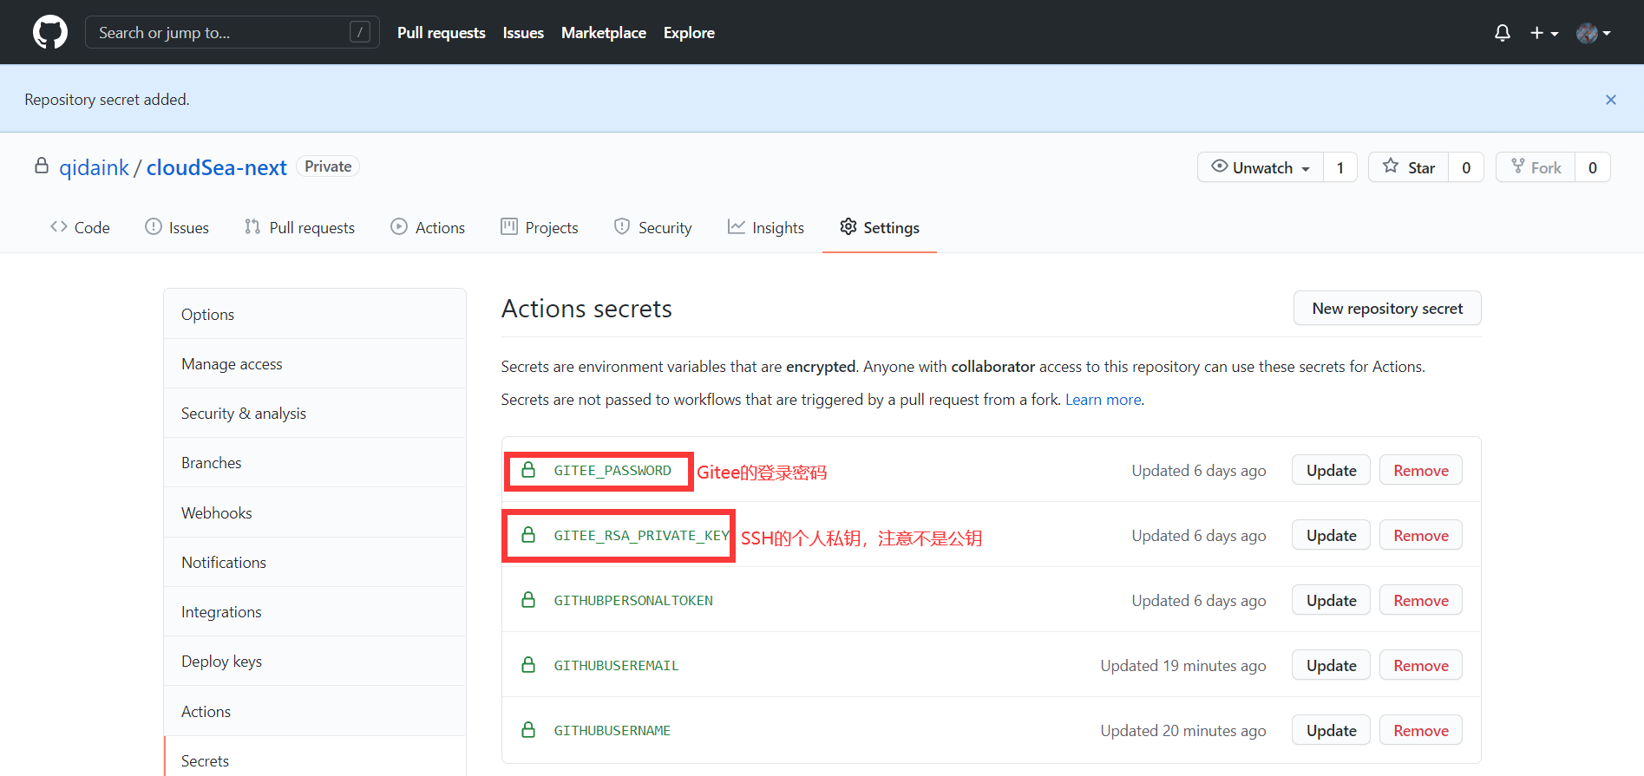
Task: Remove the GITHUBPERSONALTOKEN secret
Action: coord(1420,600)
